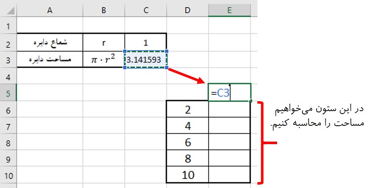Click empty area cell next to 6
This screenshot has width=371, height=188.
229,142
